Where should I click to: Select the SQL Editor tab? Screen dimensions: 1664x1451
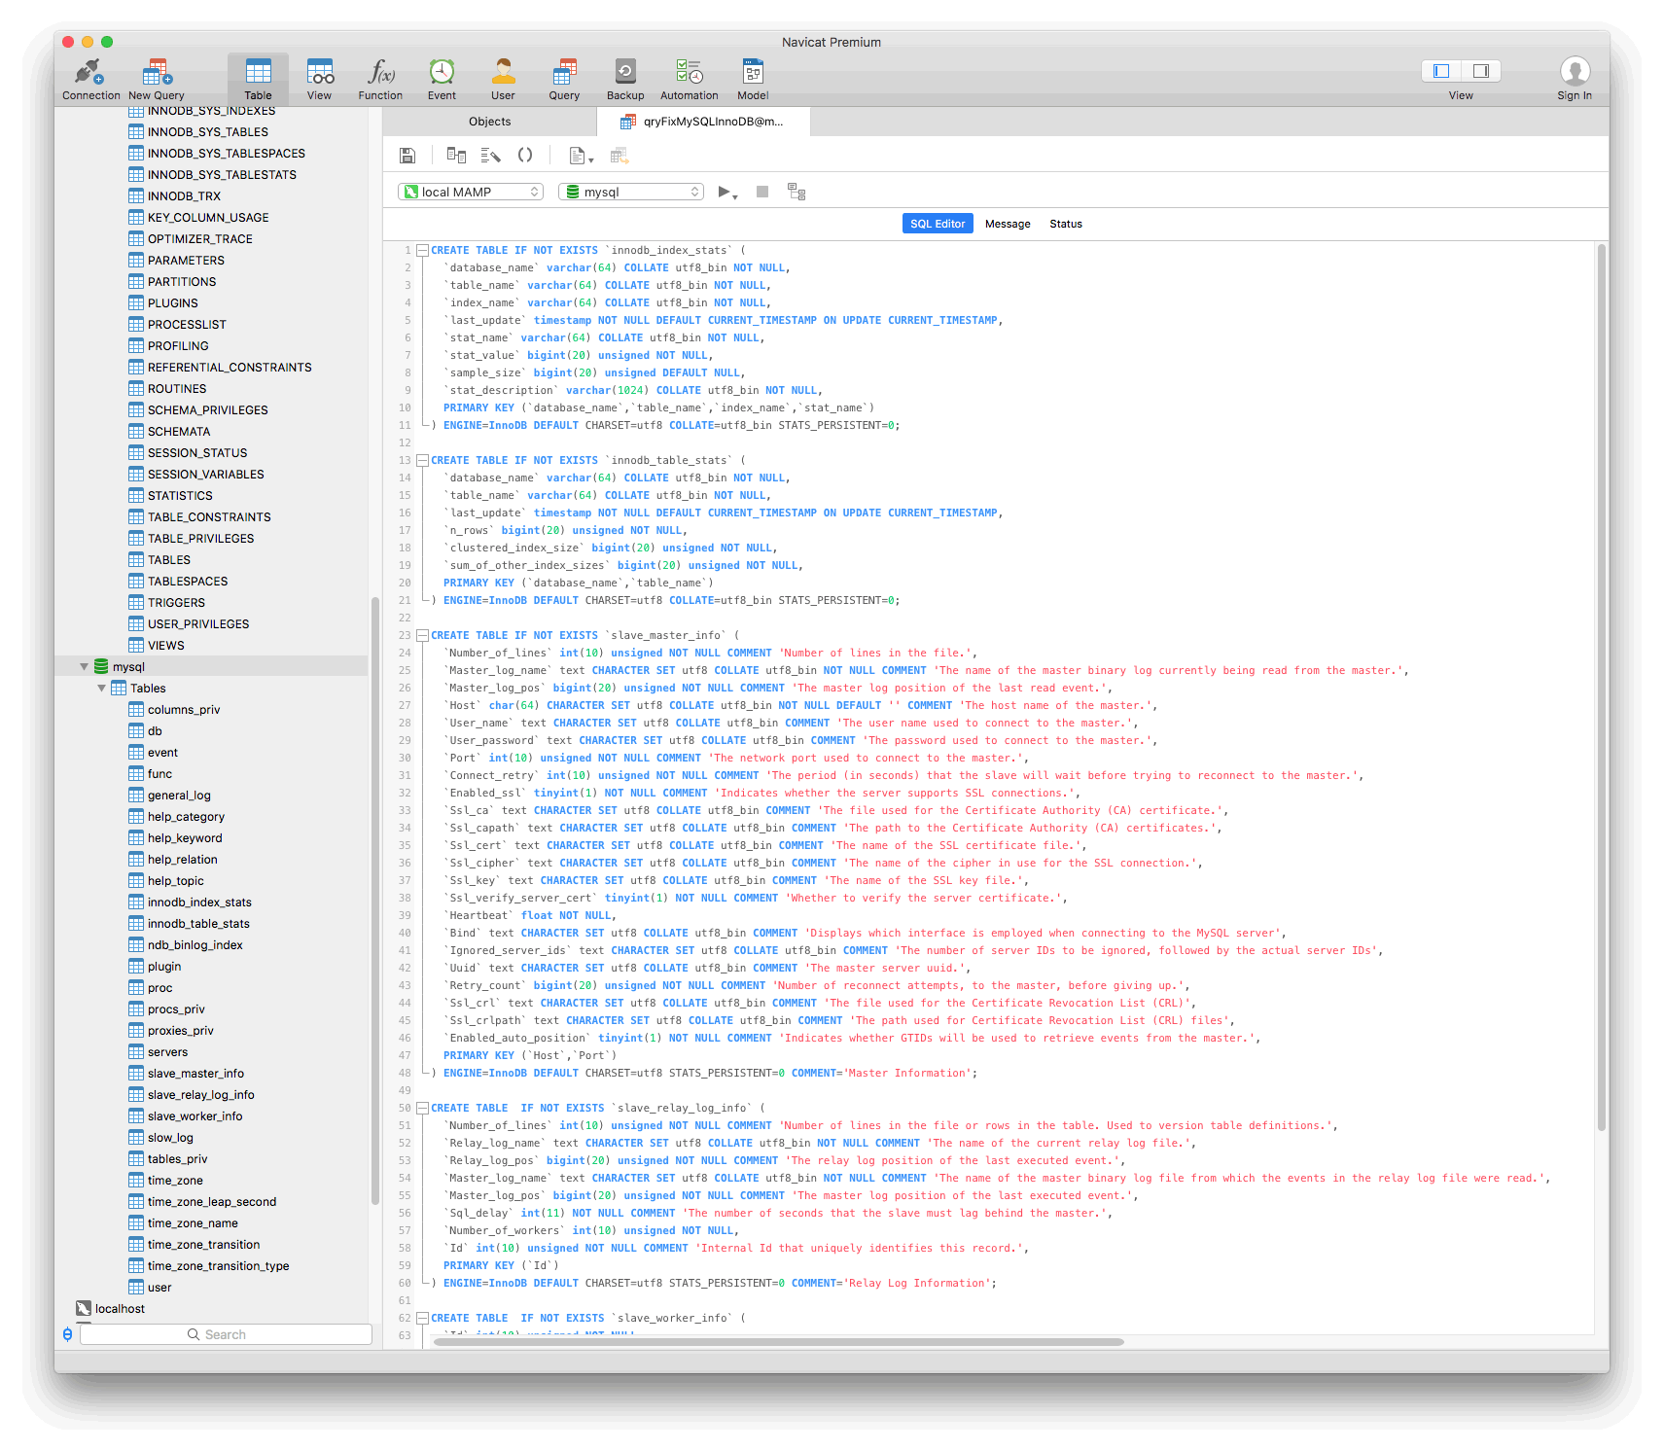(938, 224)
